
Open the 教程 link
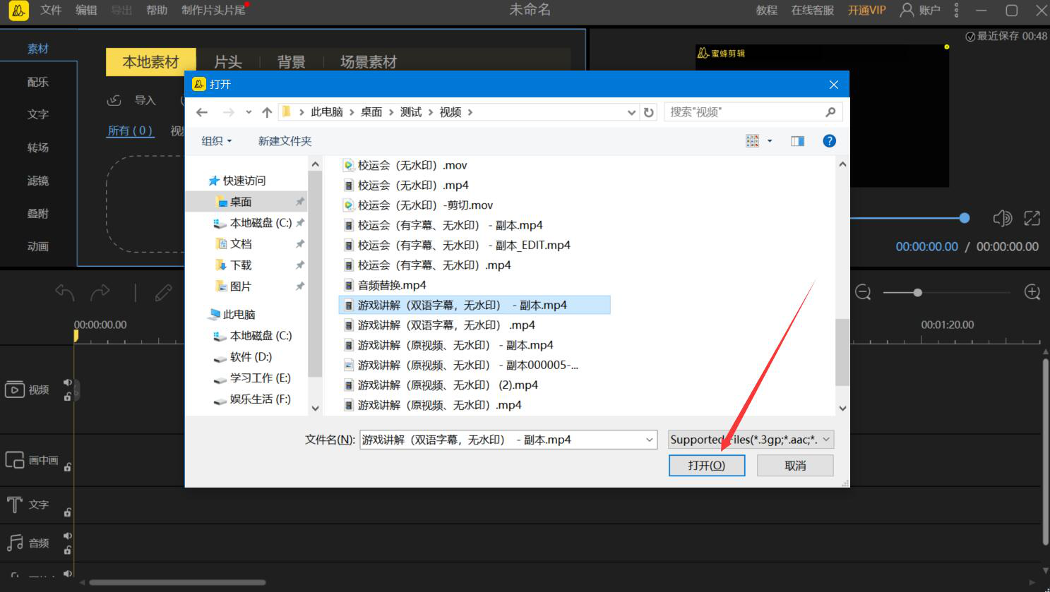coord(766,10)
